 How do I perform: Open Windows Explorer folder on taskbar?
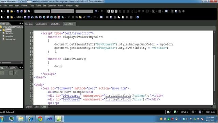click(x=21, y=119)
